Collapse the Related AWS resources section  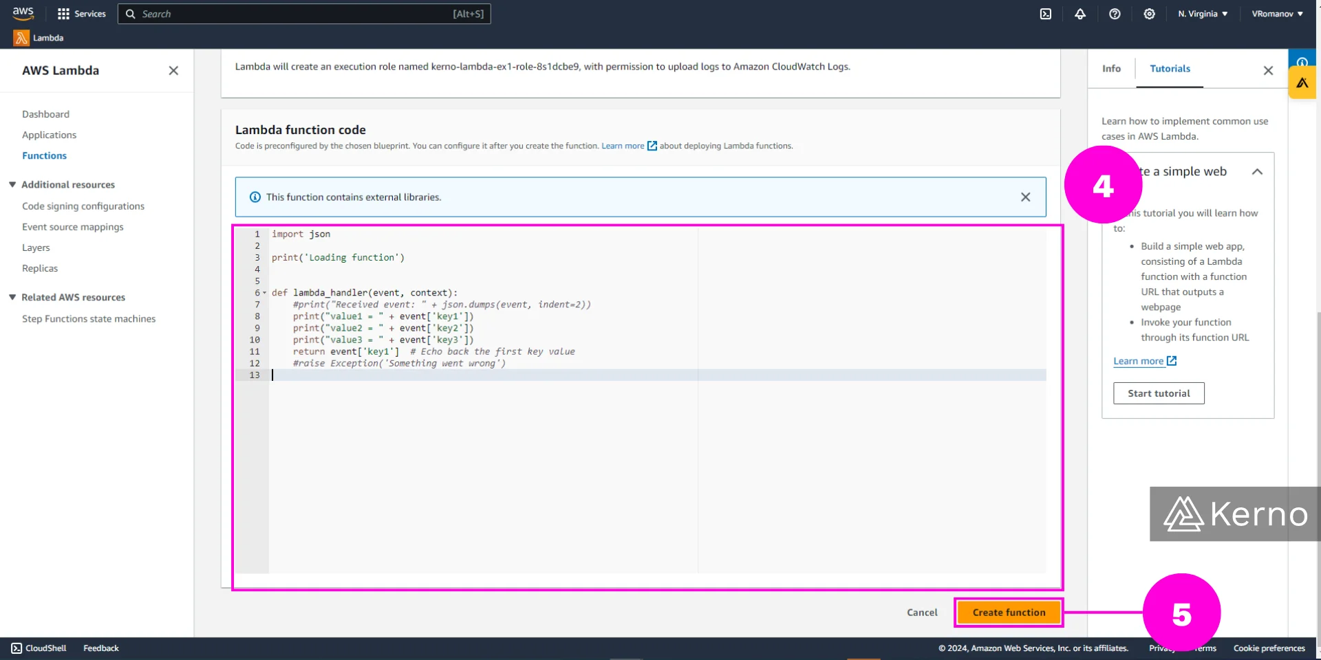click(12, 297)
